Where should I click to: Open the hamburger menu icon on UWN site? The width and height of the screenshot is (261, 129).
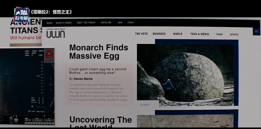[257, 31]
